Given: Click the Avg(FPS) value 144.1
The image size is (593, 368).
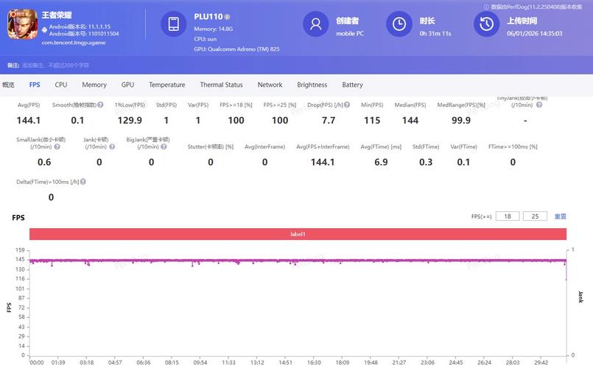Looking at the screenshot, I should (x=29, y=120).
